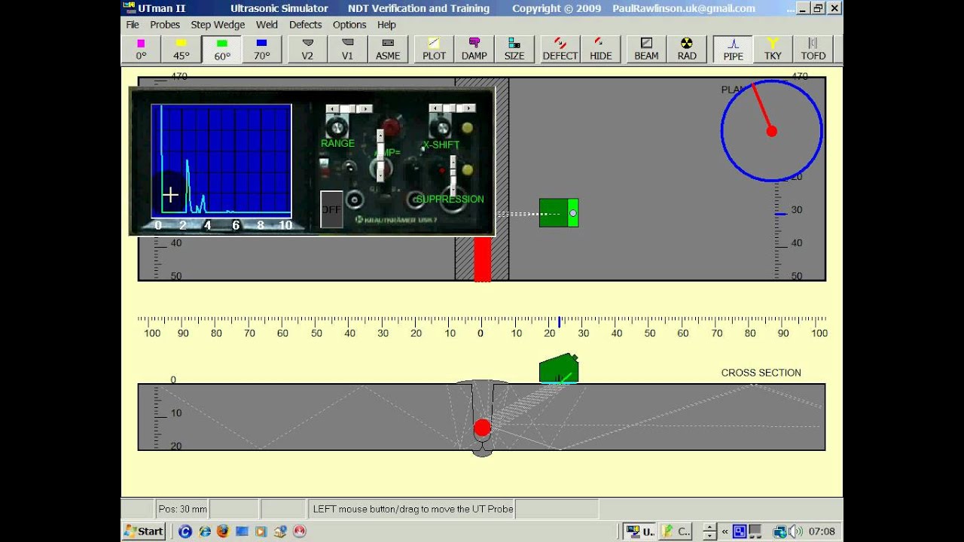Open the ASME block tool

[388, 49]
